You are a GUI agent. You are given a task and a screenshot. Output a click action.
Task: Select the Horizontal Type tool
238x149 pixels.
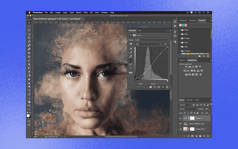click(x=29, y=90)
